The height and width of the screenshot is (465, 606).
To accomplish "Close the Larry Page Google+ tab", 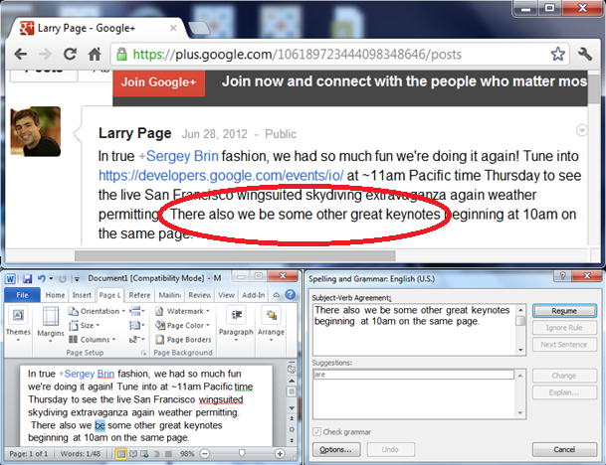I will (x=173, y=28).
